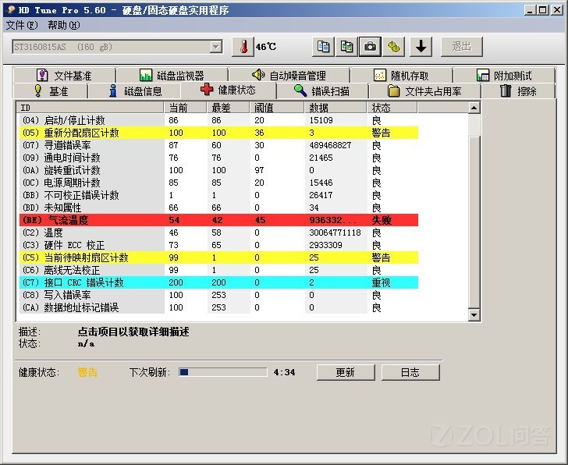Click the data value 489468827
Image resolution: width=568 pixels, height=465 pixels.
[330, 145]
